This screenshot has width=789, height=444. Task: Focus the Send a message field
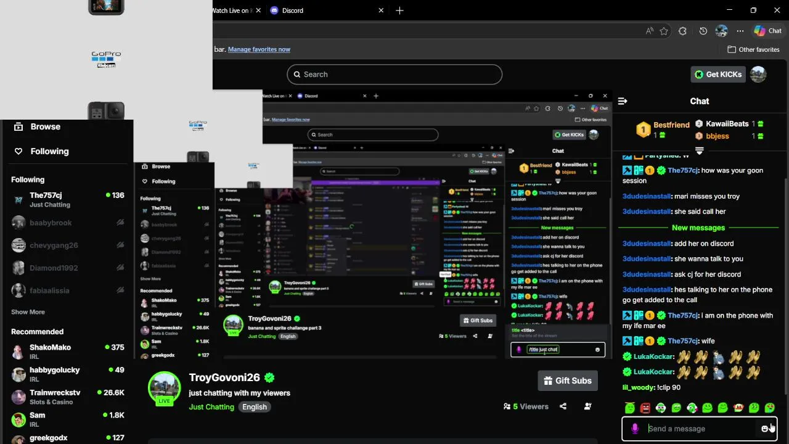pos(700,429)
